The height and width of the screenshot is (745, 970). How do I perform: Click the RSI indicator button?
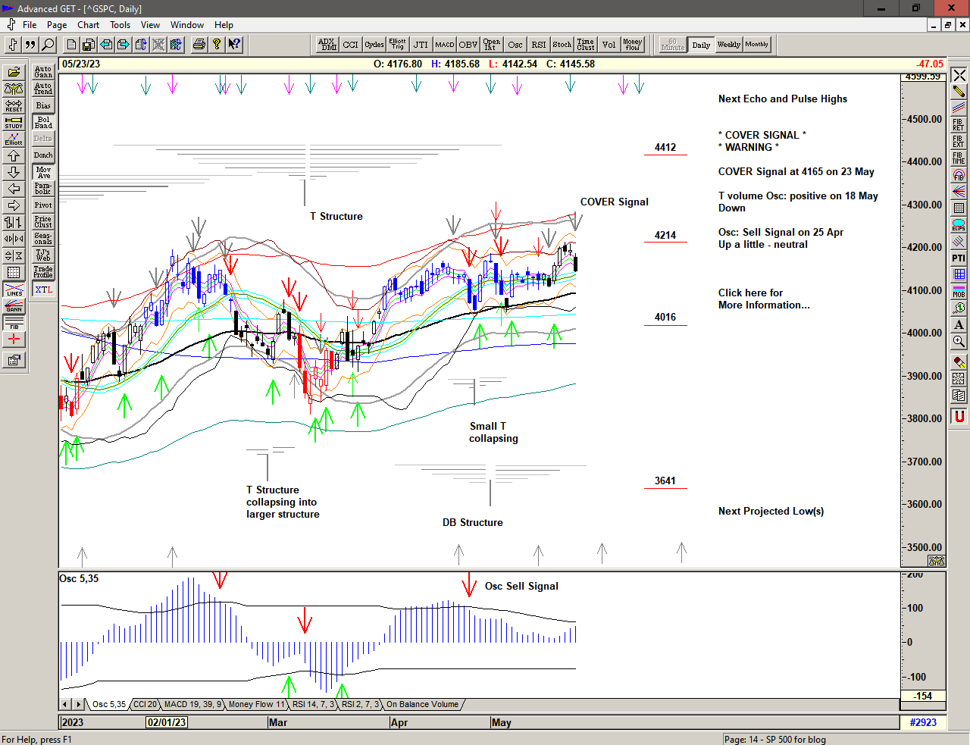pos(538,45)
